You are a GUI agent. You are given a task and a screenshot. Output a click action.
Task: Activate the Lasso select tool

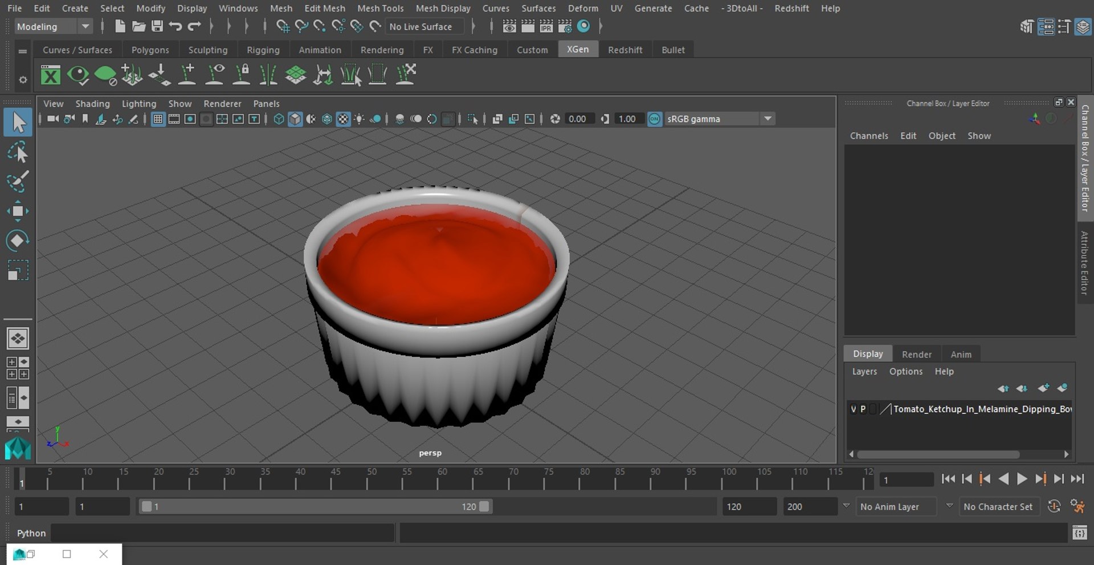click(18, 152)
